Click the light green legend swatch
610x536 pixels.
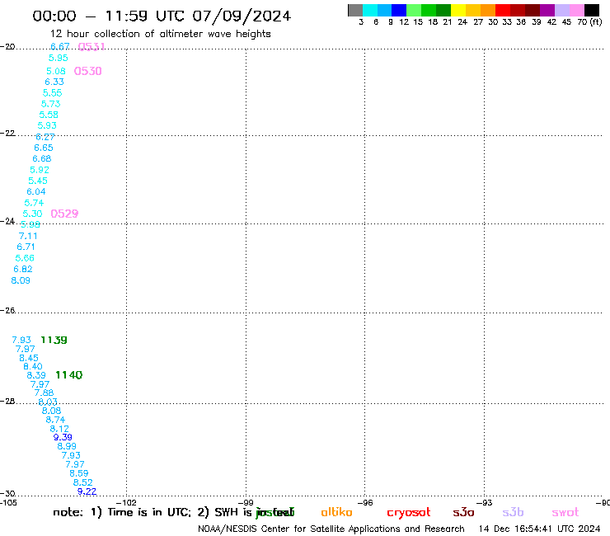[x=414, y=10]
